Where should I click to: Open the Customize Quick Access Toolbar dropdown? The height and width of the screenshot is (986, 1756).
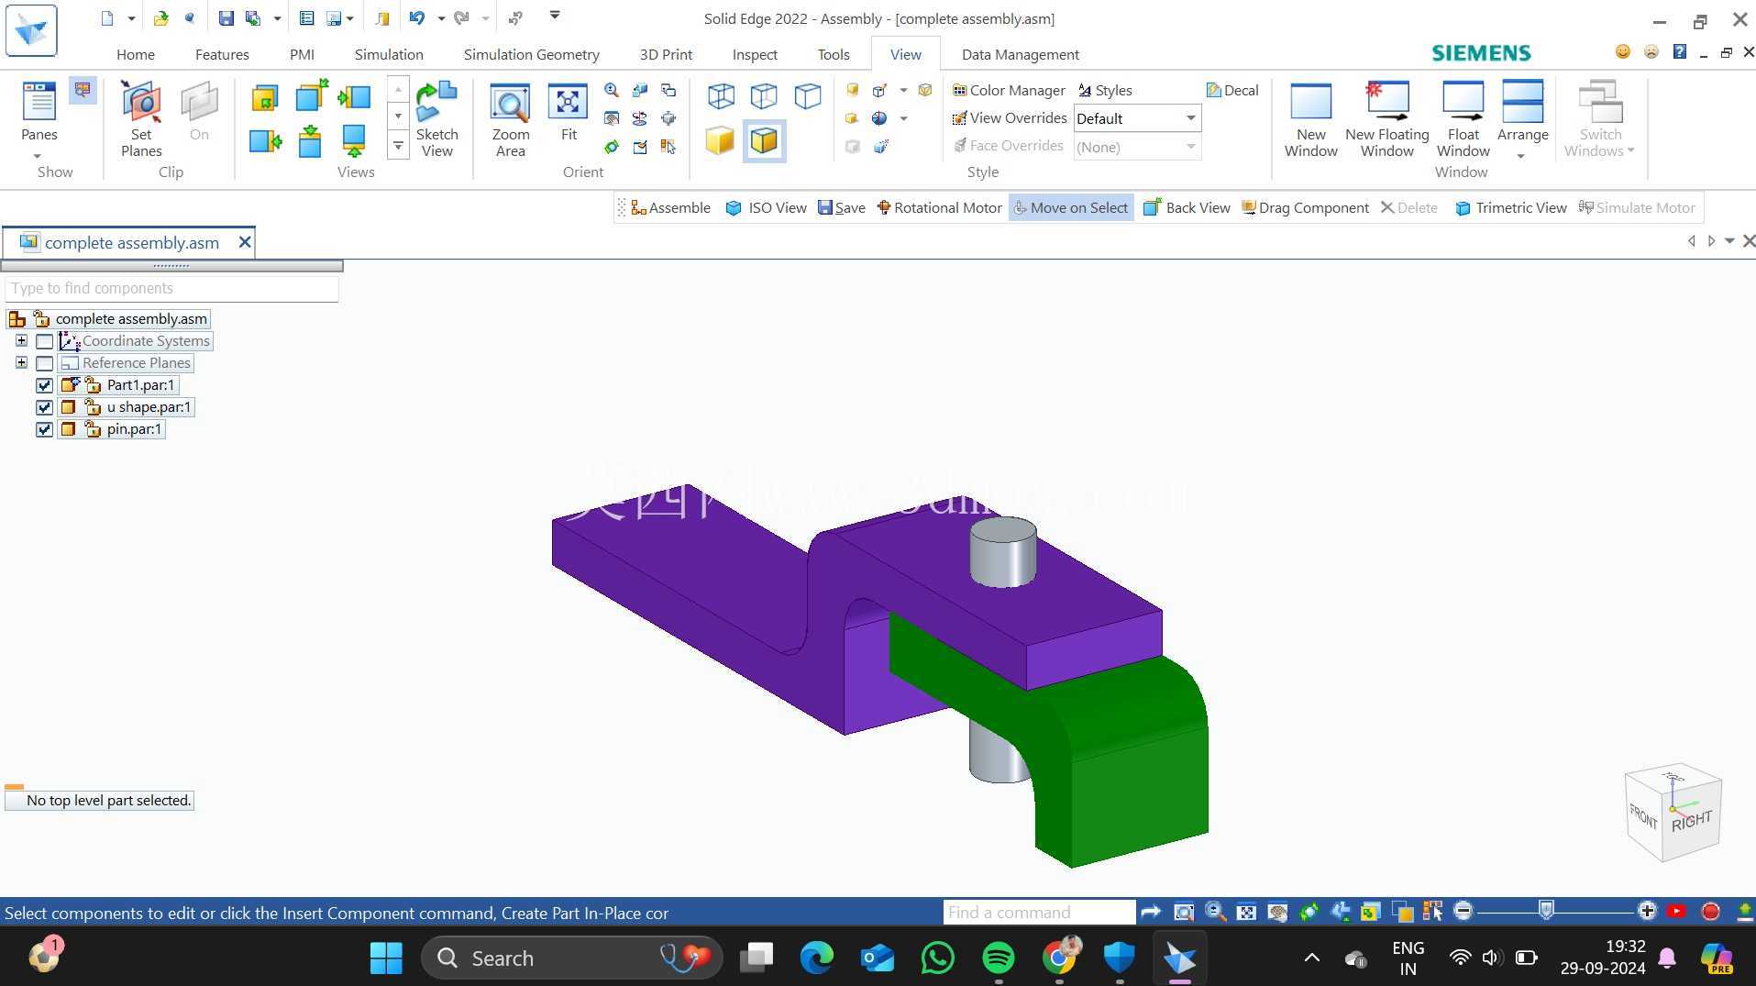tap(555, 16)
